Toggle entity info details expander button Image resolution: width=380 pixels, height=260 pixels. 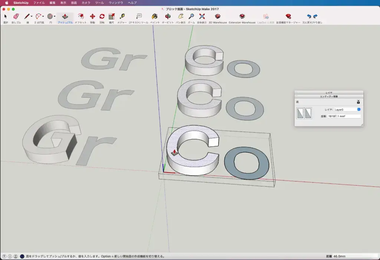pos(358,102)
